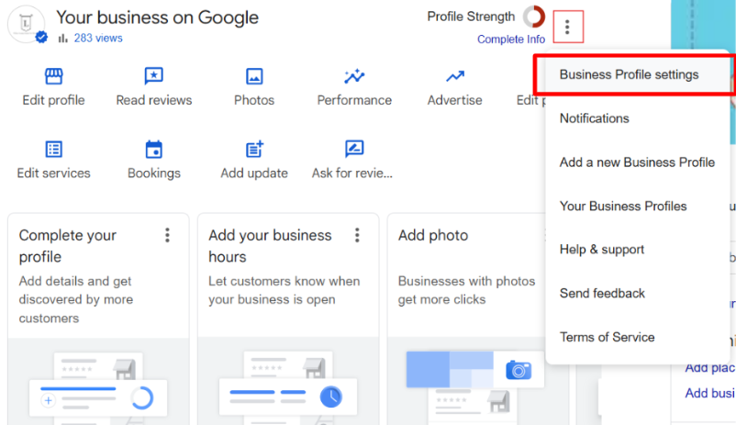This screenshot has height=425, width=736.
Task: Click the camera icon on Add photo card
Action: [519, 370]
